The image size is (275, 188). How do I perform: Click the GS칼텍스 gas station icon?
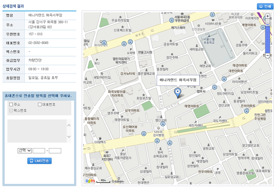click(x=100, y=138)
